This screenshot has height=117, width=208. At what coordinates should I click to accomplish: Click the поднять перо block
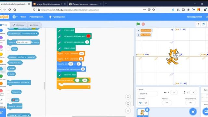pyautogui.click(x=66, y=48)
